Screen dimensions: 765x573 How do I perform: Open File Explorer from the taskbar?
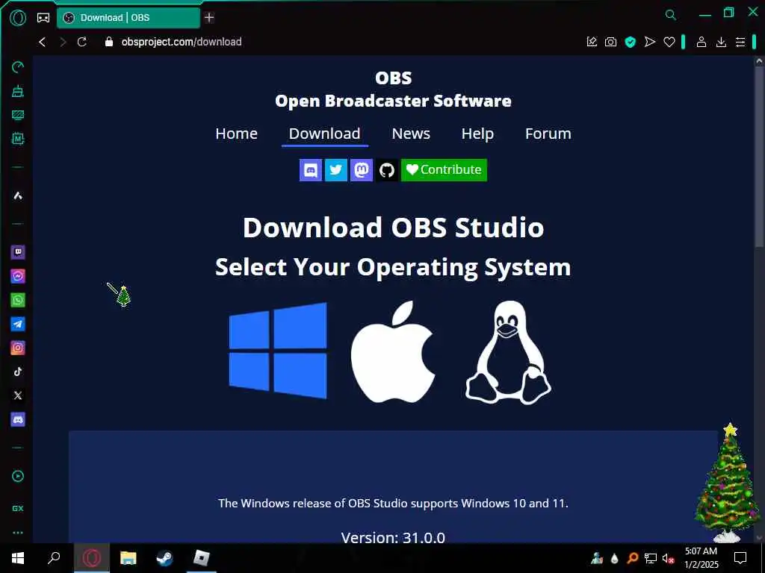[x=128, y=558]
